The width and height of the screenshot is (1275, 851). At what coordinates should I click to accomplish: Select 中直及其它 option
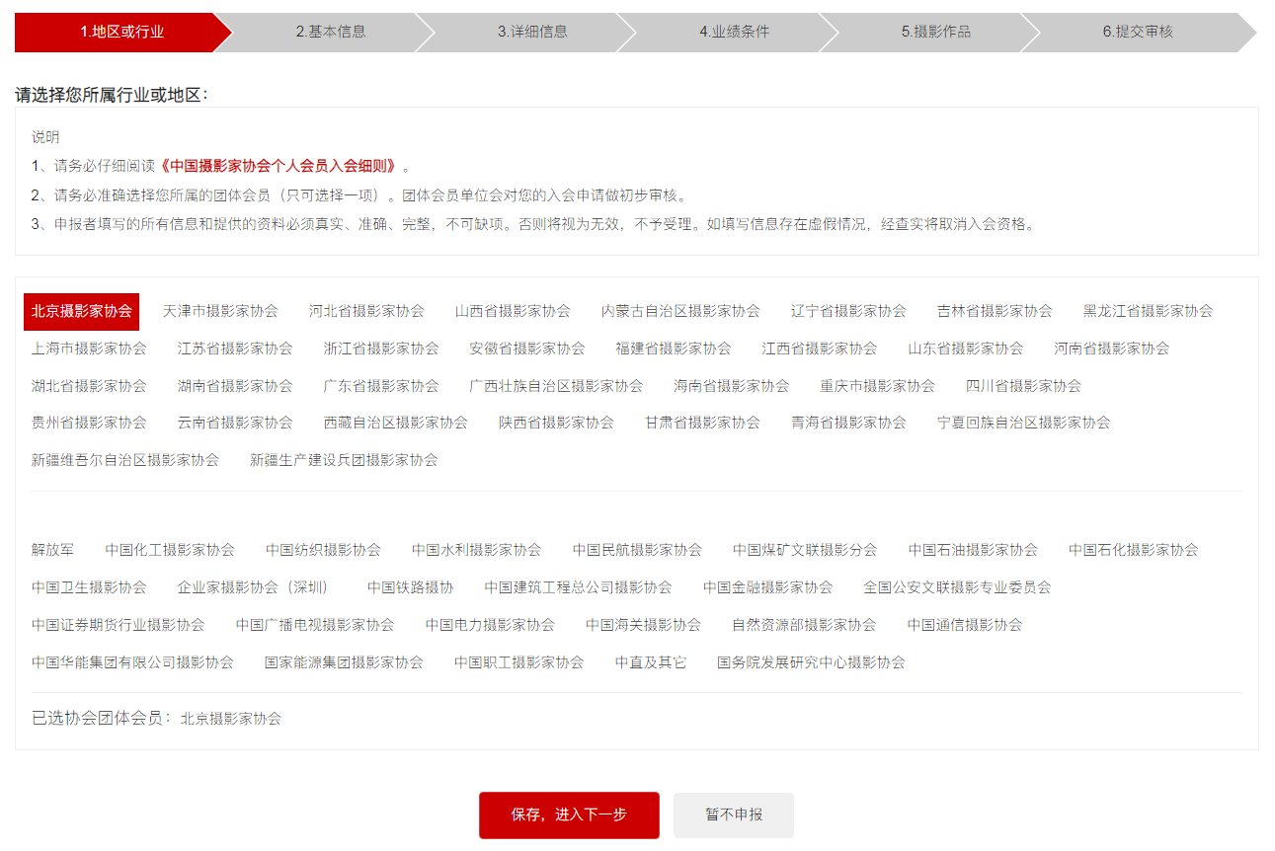tap(651, 662)
